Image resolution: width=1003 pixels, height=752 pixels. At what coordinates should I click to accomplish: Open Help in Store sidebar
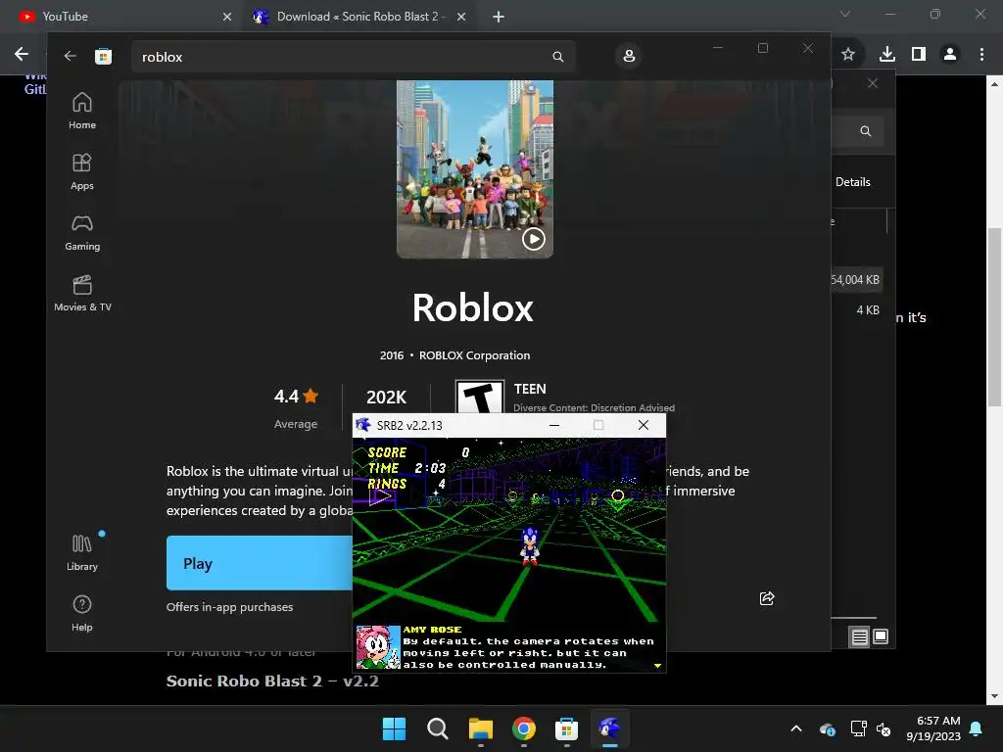pyautogui.click(x=82, y=613)
